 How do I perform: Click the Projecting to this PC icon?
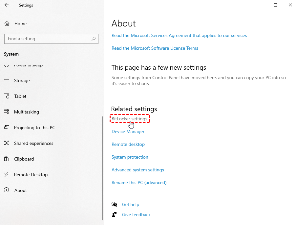click(x=7, y=128)
